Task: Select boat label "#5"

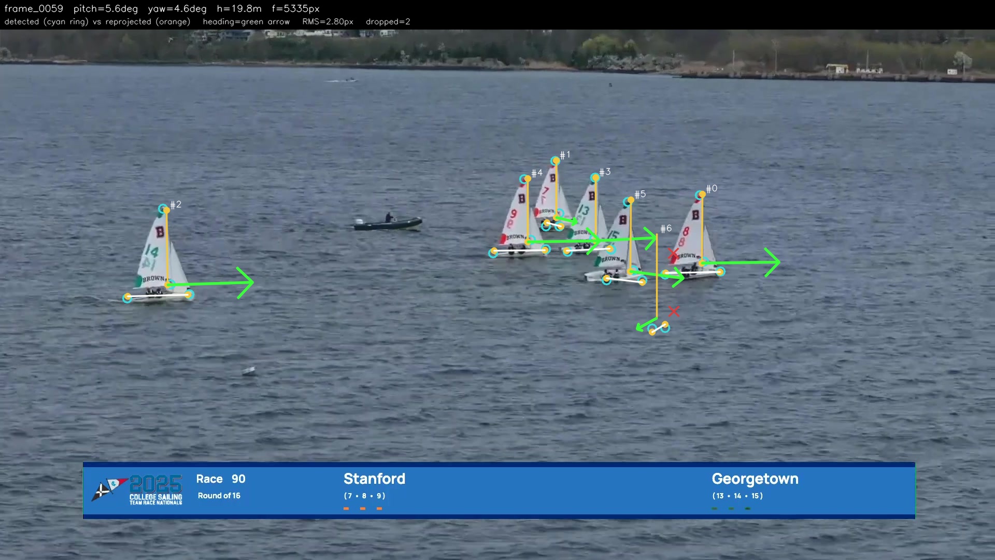Action: pos(640,194)
